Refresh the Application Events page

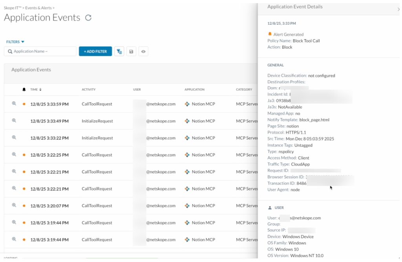click(88, 18)
